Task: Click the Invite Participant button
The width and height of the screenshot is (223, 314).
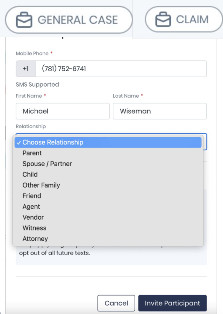Action: (172, 303)
